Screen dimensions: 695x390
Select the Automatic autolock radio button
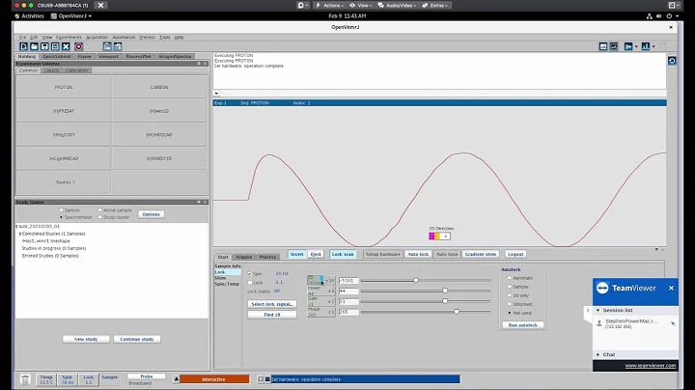510,278
